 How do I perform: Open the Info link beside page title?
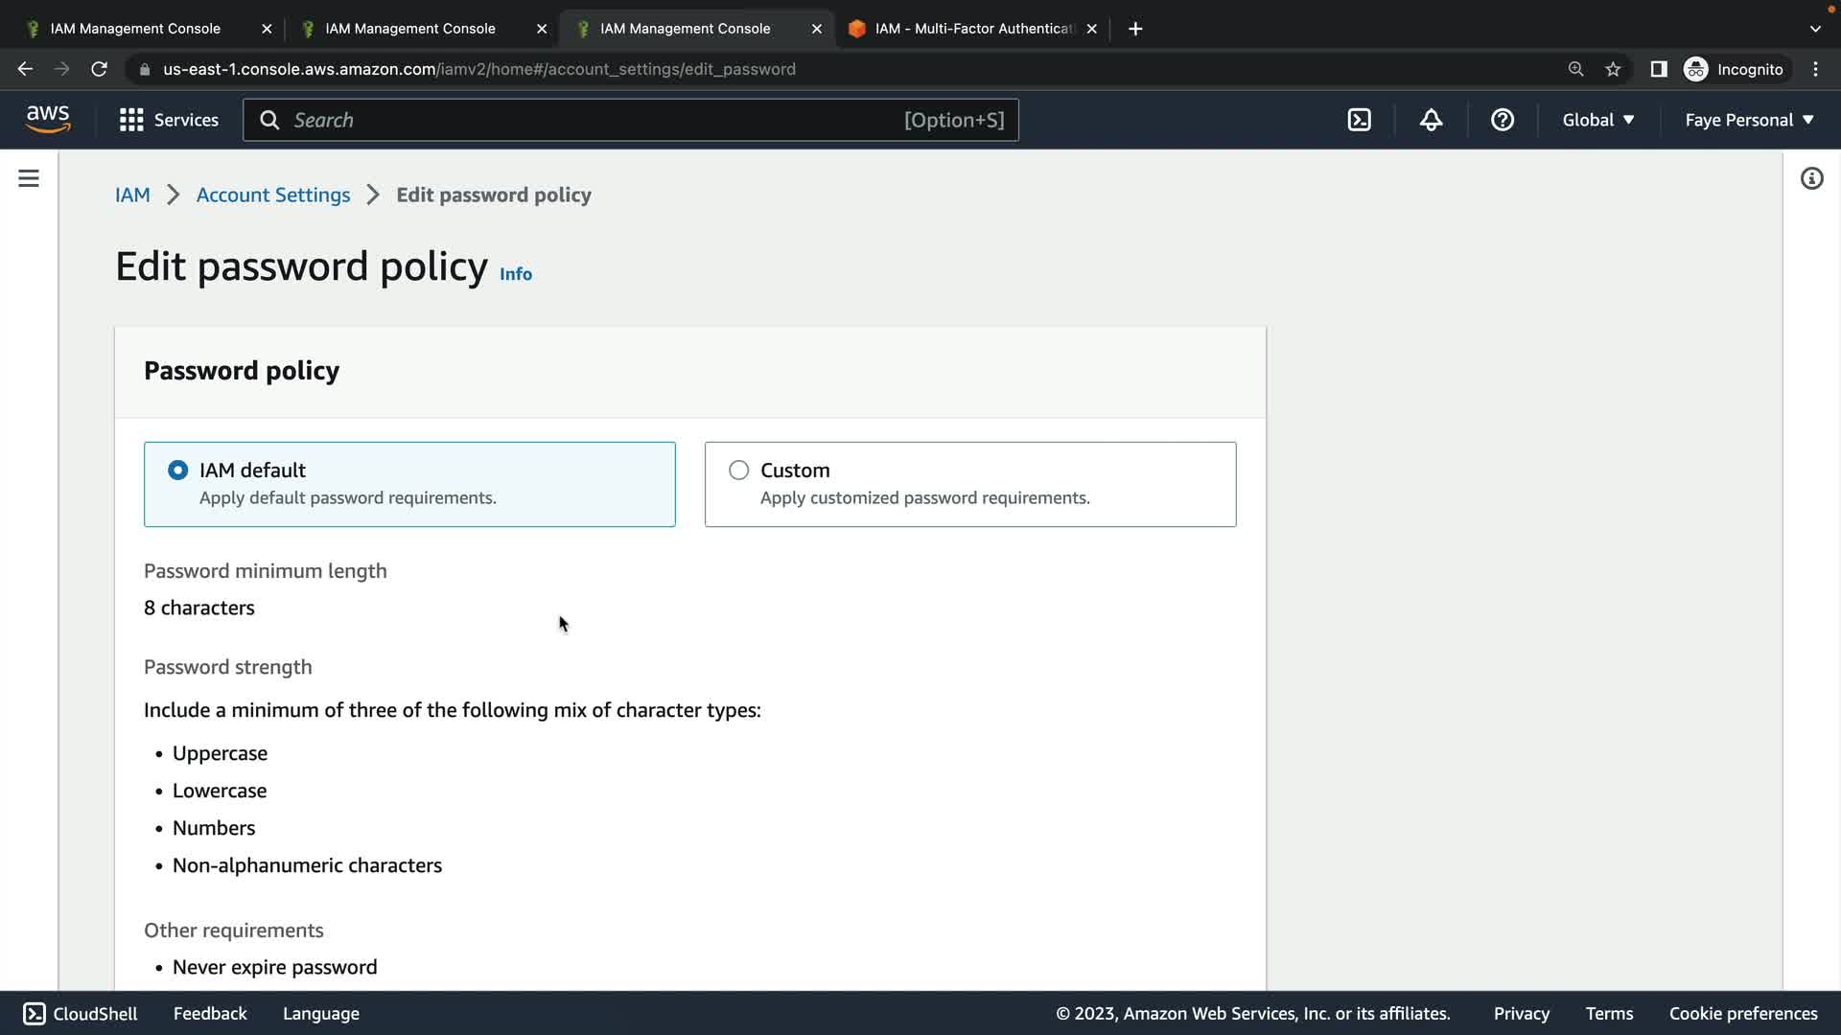[x=515, y=274]
